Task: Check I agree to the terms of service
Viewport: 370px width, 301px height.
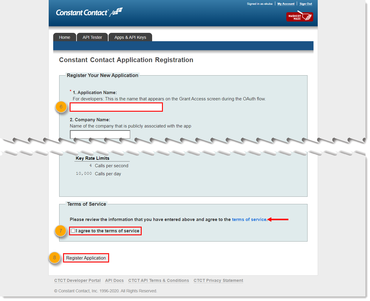Action: point(73,231)
